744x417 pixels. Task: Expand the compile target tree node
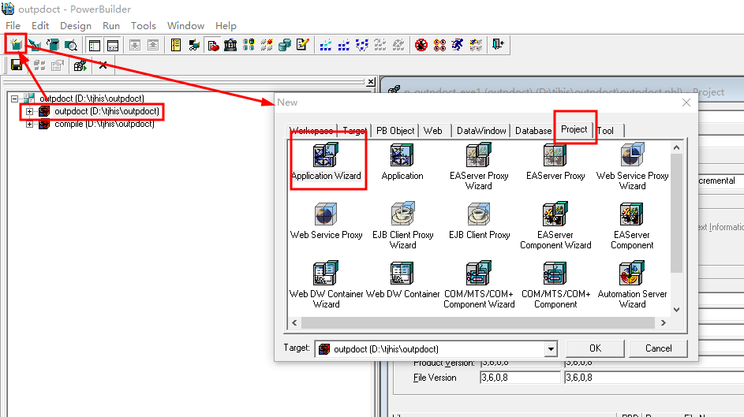point(29,124)
